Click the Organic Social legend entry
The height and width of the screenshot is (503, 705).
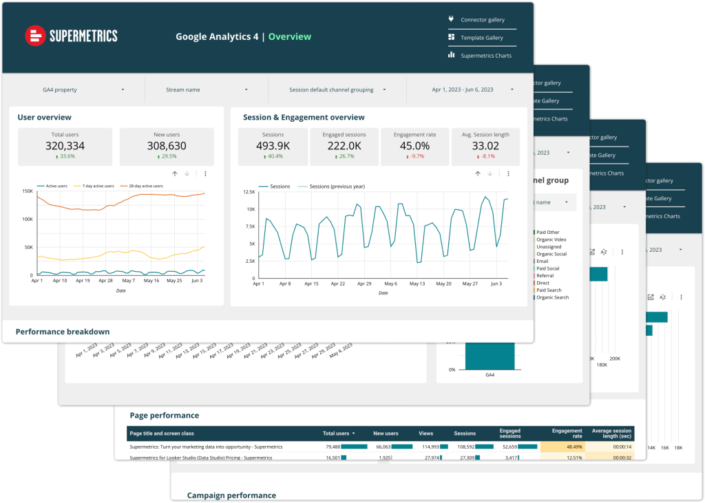point(551,254)
